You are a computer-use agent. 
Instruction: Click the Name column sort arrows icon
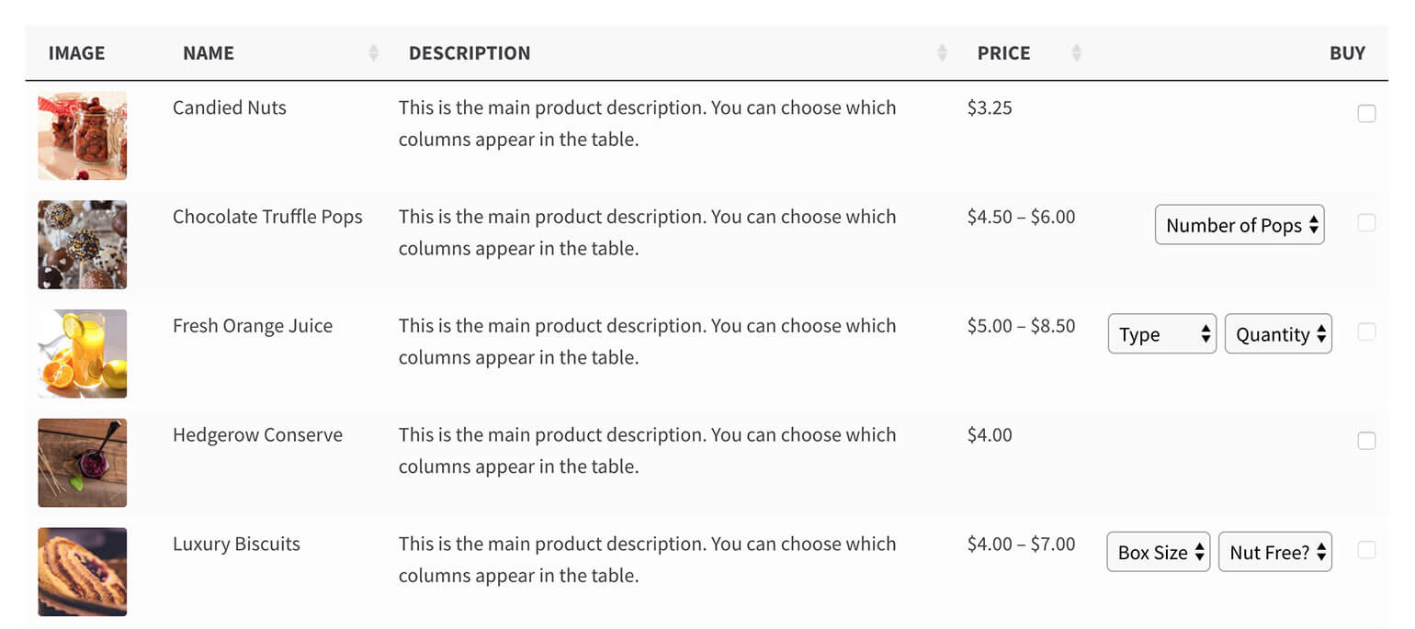tap(373, 53)
